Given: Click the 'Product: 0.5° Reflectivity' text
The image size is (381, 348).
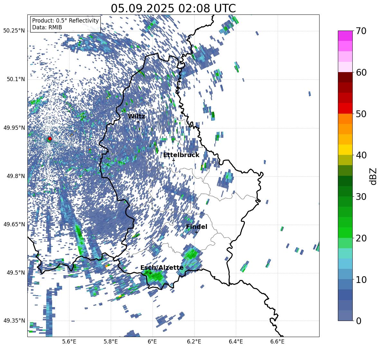Looking at the screenshot, I should pos(65,20).
